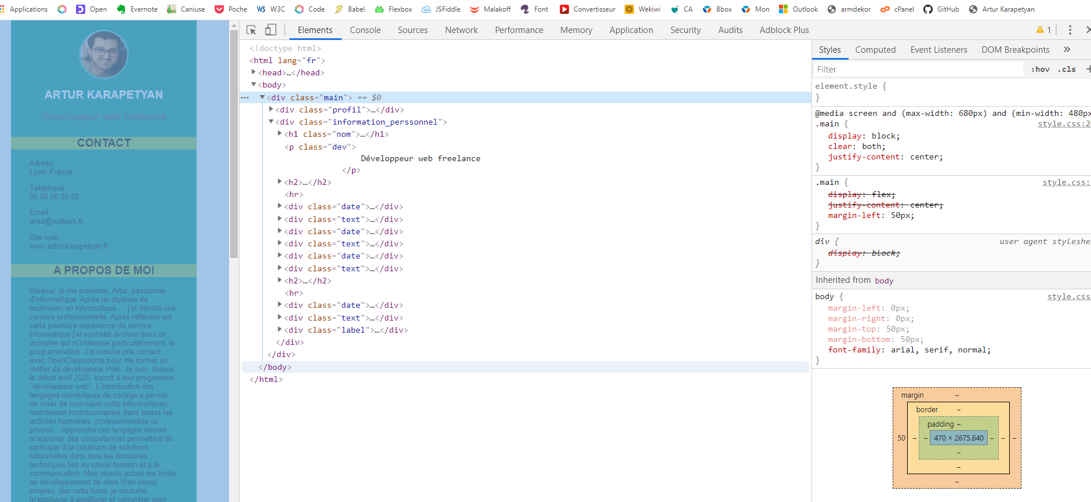
Task: Toggle the device toolbar icon
Action: click(271, 30)
